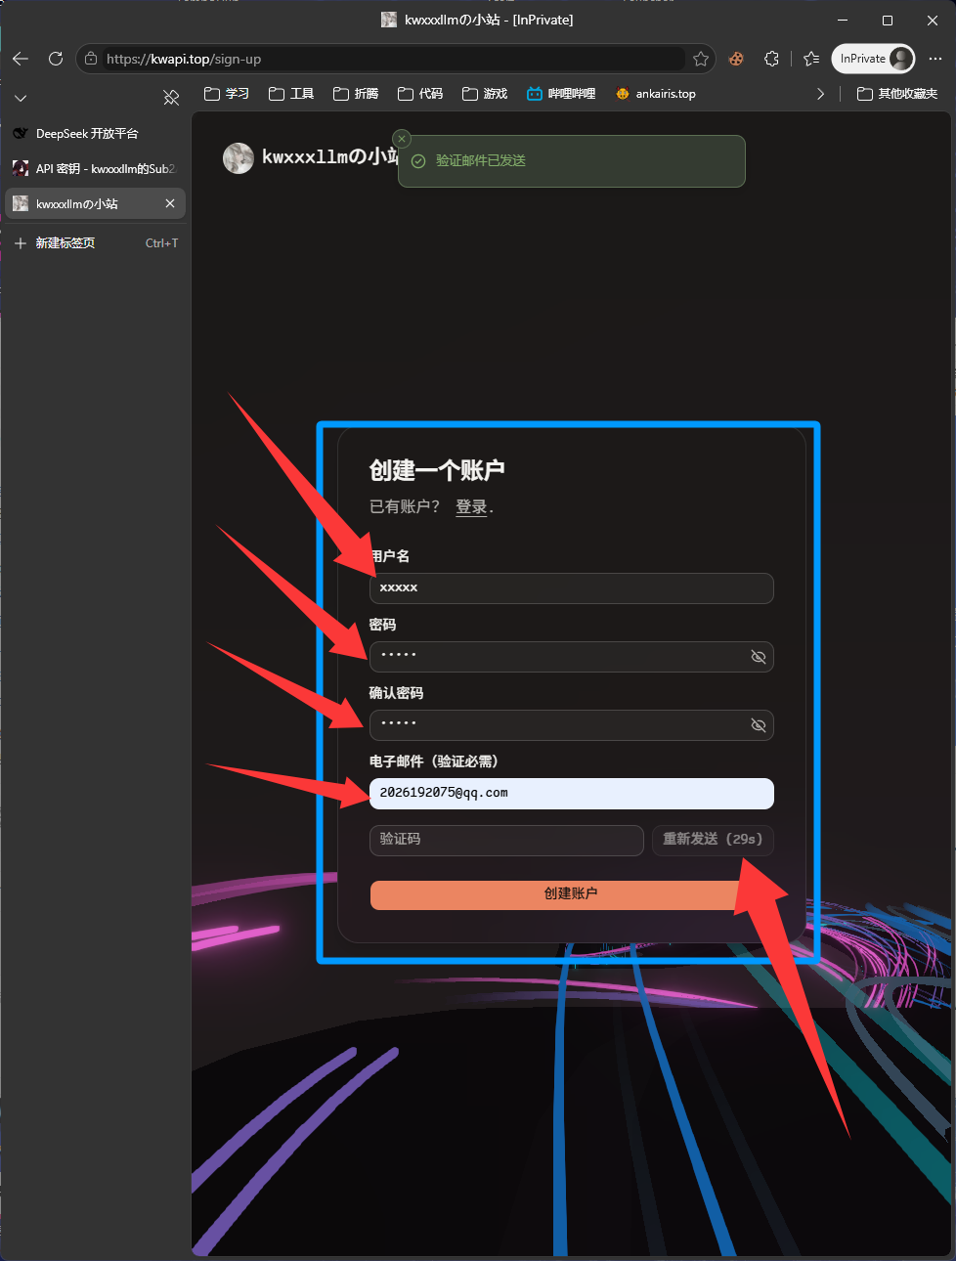Open the Settings and more ellipsis menu
This screenshot has width=956, height=1261.
[x=935, y=59]
